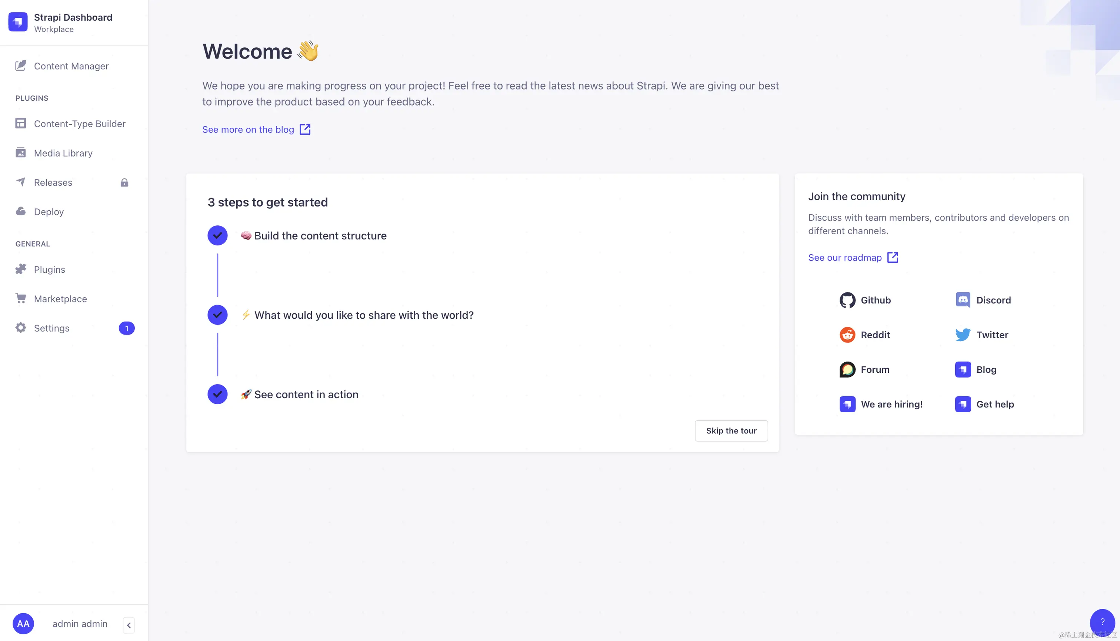Click the Skip the tour button
This screenshot has height=641, width=1120.
[x=731, y=430]
